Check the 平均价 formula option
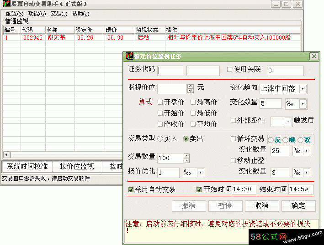This screenshot has width=324, height=245. (193, 124)
